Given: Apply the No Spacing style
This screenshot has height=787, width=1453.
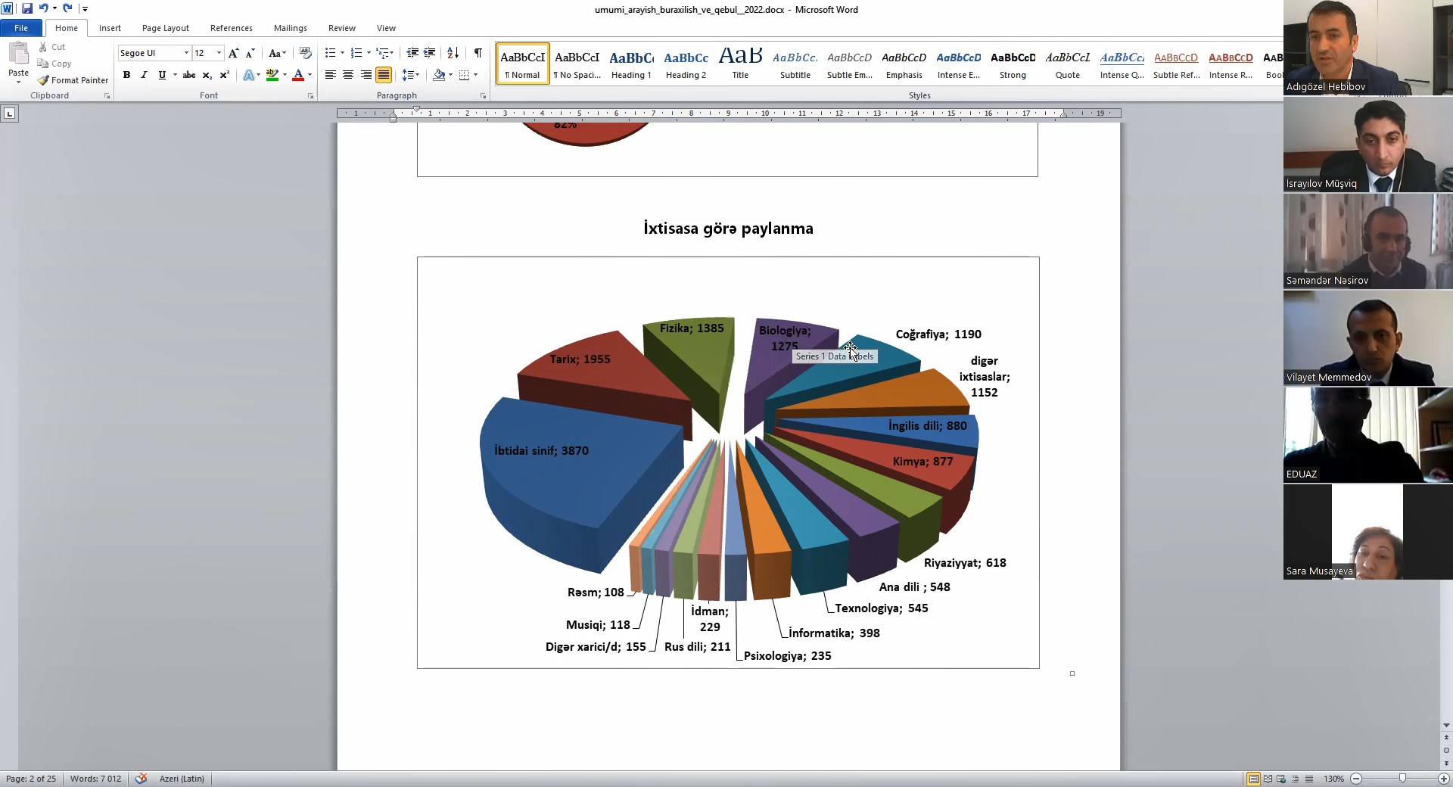Looking at the screenshot, I should click(x=577, y=64).
